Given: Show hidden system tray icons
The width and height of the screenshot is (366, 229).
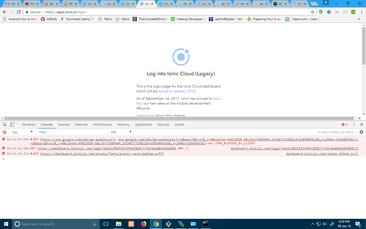Looking at the screenshot, I should pyautogui.click(x=313, y=224).
